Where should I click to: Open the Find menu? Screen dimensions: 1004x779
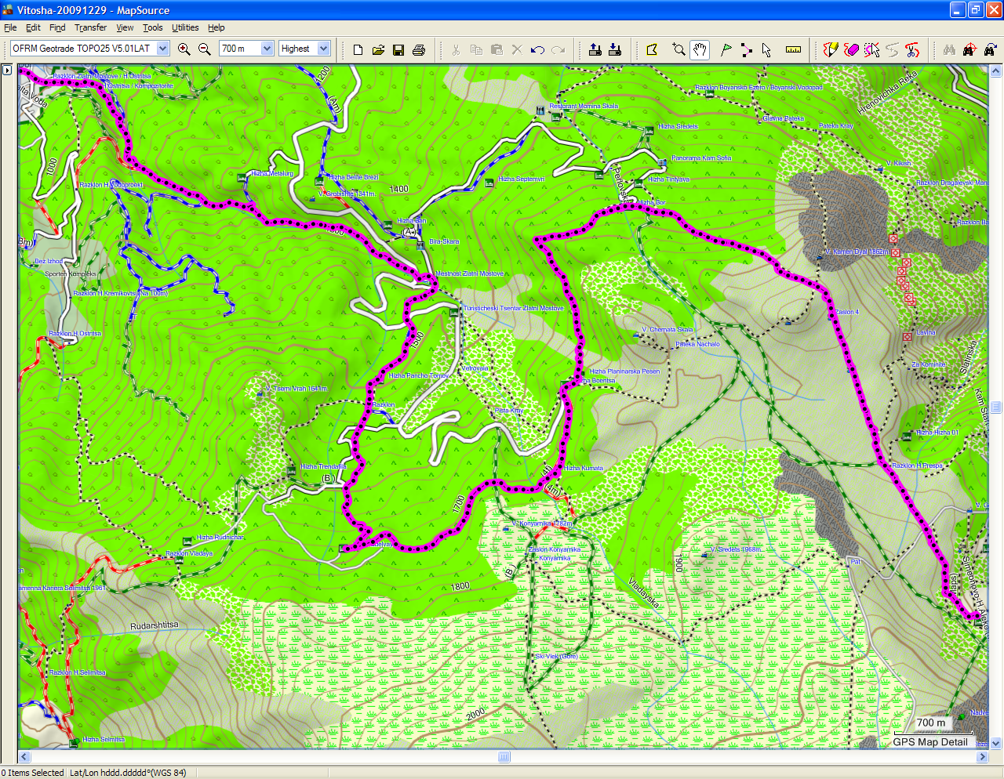coord(57,27)
